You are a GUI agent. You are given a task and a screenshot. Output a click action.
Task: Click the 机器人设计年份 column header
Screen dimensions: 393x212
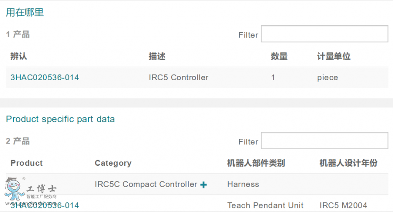point(348,163)
